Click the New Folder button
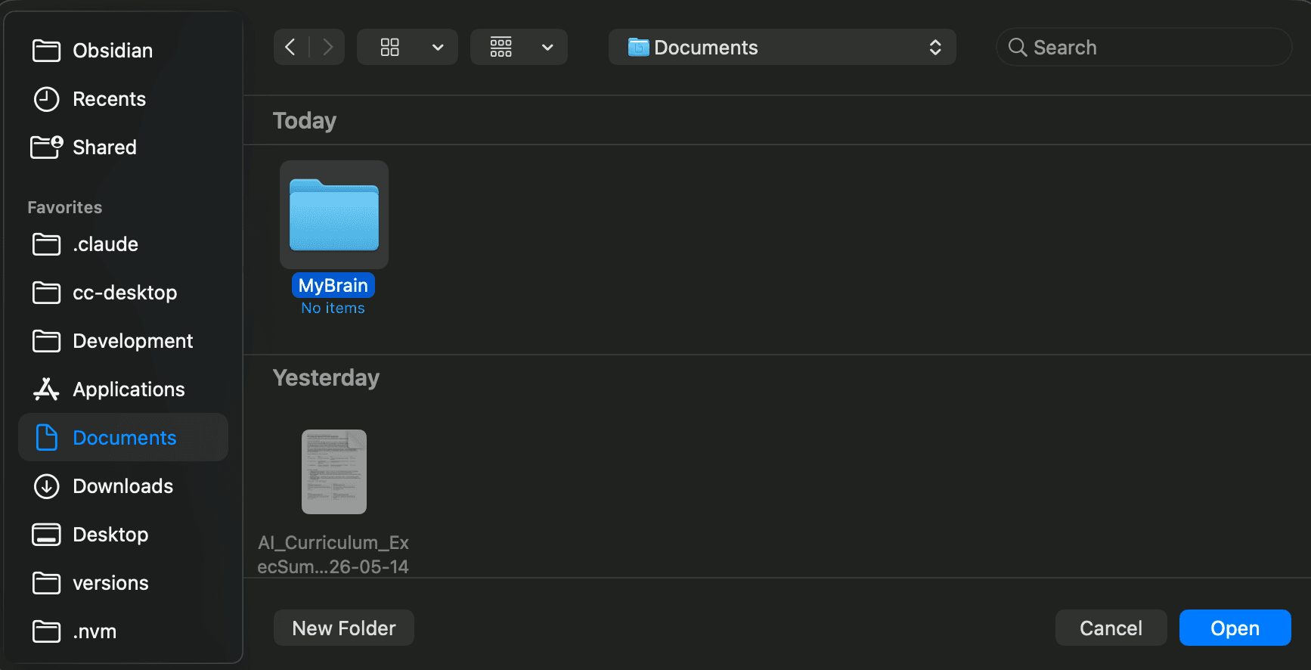This screenshot has height=670, width=1311. [344, 628]
